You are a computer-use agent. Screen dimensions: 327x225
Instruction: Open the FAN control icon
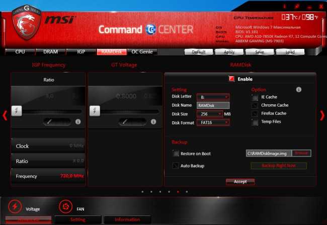tap(65, 206)
